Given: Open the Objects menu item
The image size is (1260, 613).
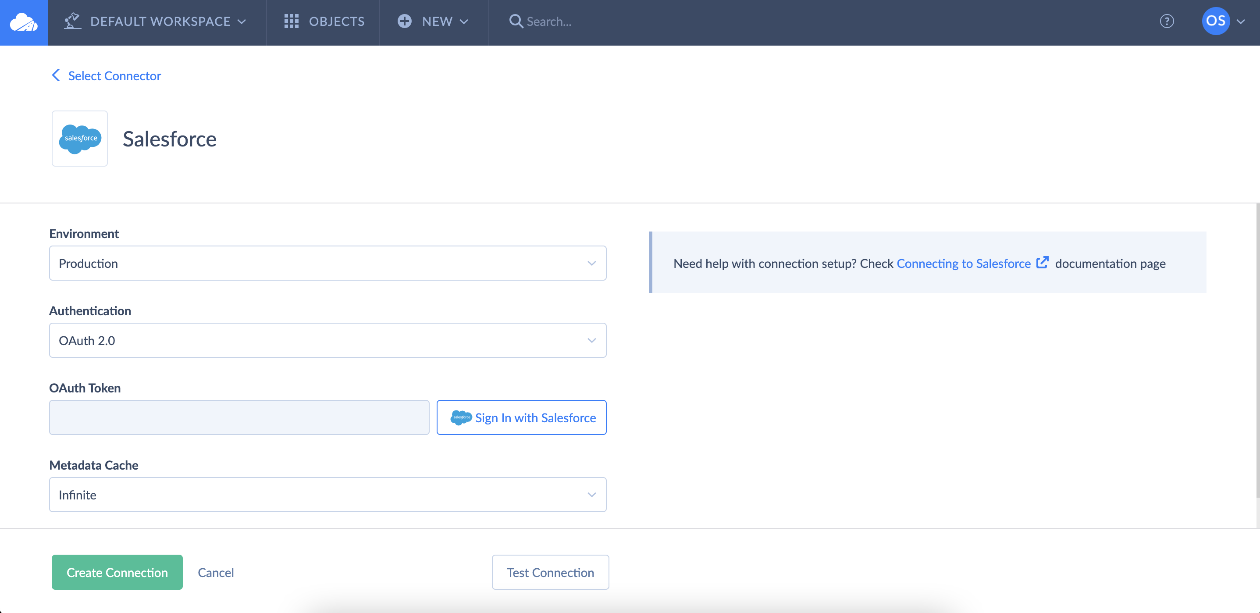Looking at the screenshot, I should pyautogui.click(x=336, y=21).
